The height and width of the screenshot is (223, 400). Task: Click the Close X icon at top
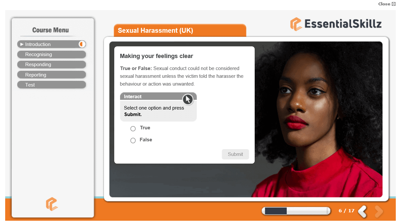394,4
